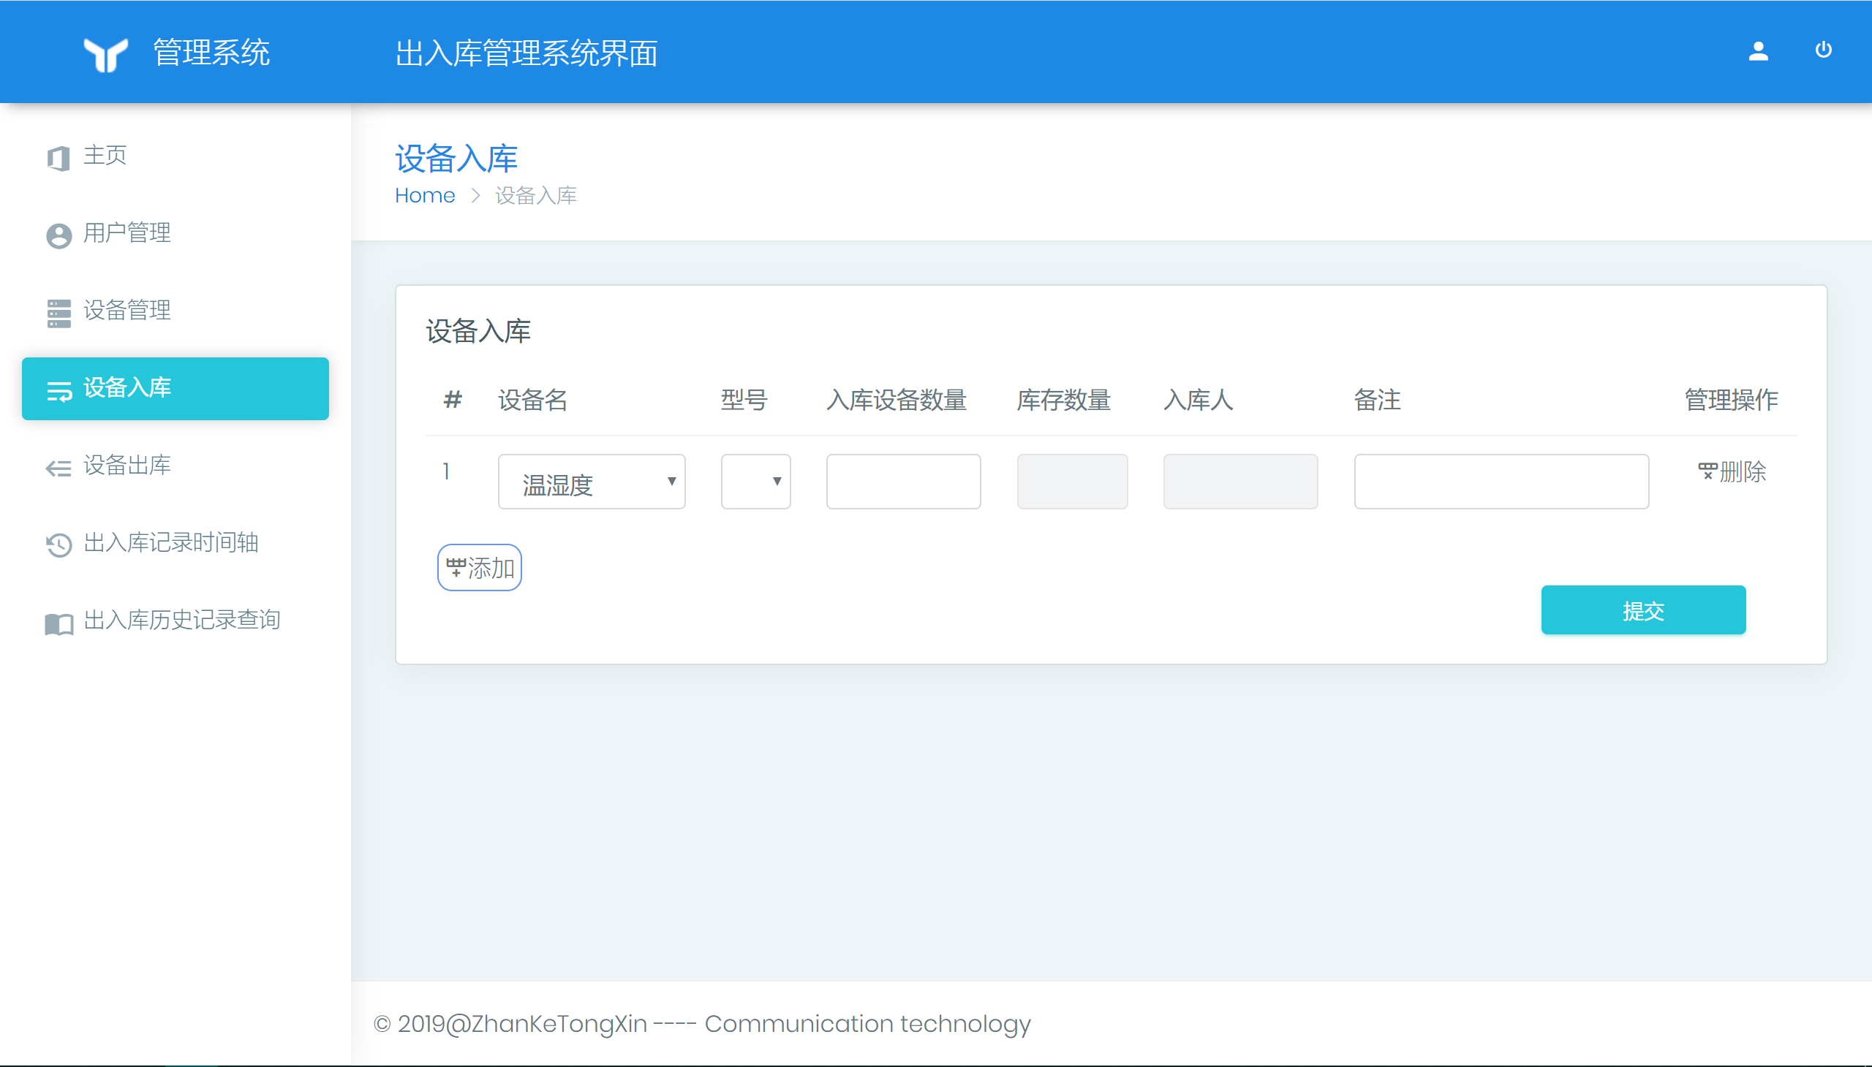Screen dimensions: 1872x1067
Task: Click the breadcrumb chevron separator
Action: point(475,196)
